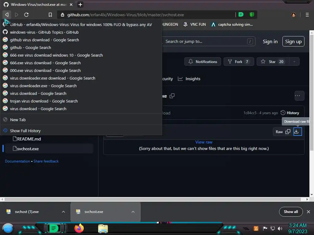
Task: Open a new tab with the plus button
Action: (x=80, y=4)
